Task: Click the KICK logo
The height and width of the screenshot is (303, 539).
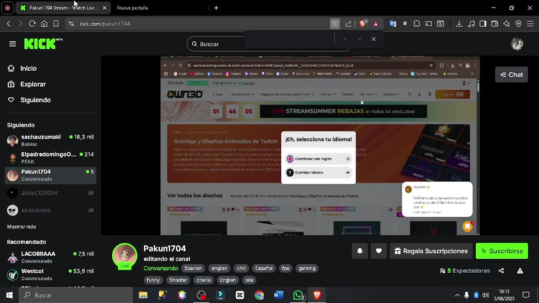Action: point(43,44)
